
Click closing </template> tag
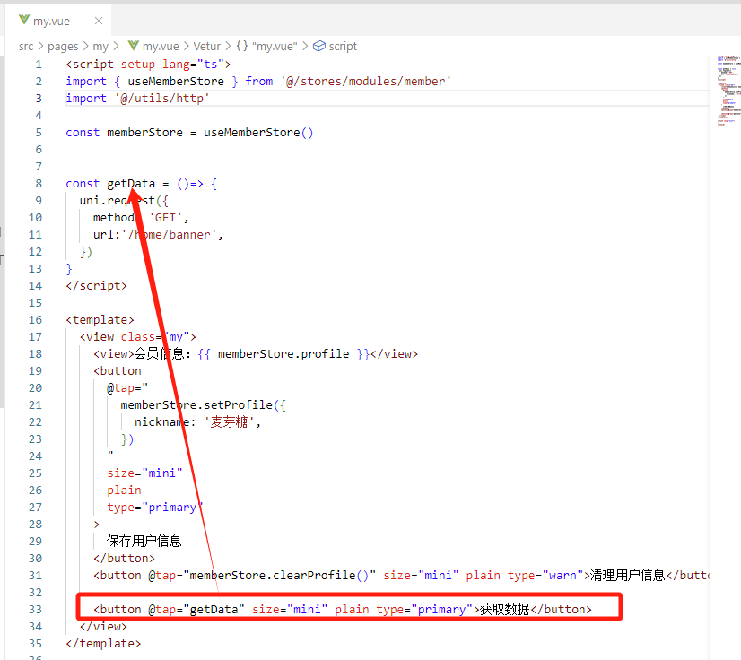point(103,644)
